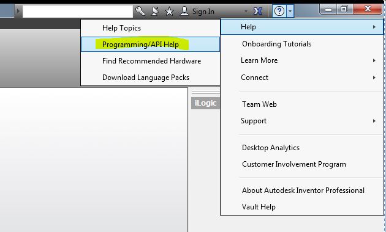Restore down the Inventor window
The height and width of the screenshot is (232, 386).
click(x=344, y=9)
